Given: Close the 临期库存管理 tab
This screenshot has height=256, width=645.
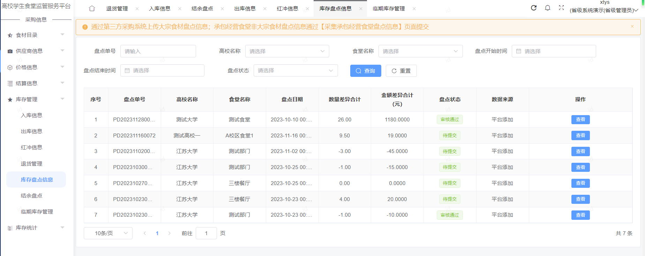Looking at the screenshot, I should pyautogui.click(x=414, y=9).
